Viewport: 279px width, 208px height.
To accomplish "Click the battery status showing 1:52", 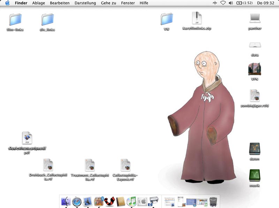I will click(x=244, y=3).
